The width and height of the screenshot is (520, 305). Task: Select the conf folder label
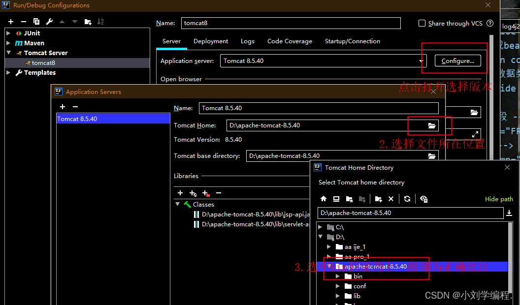(360, 286)
